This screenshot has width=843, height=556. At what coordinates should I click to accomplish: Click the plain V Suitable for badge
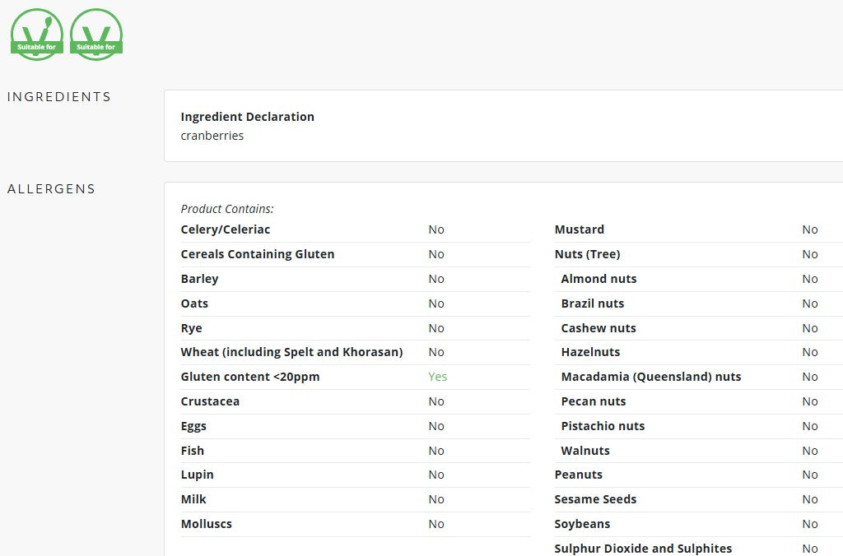[x=96, y=35]
